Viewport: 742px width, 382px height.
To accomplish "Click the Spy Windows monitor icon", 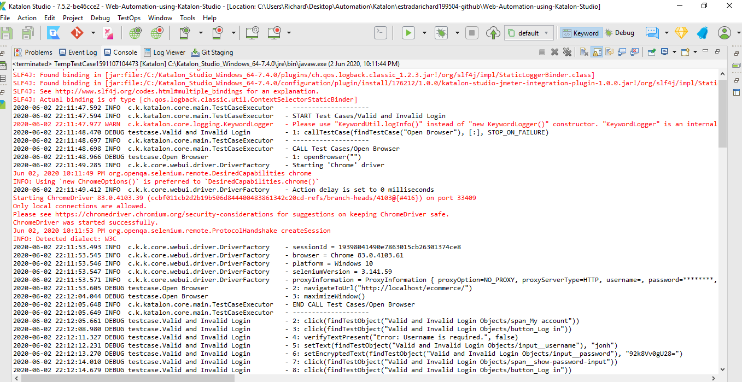I will (252, 33).
